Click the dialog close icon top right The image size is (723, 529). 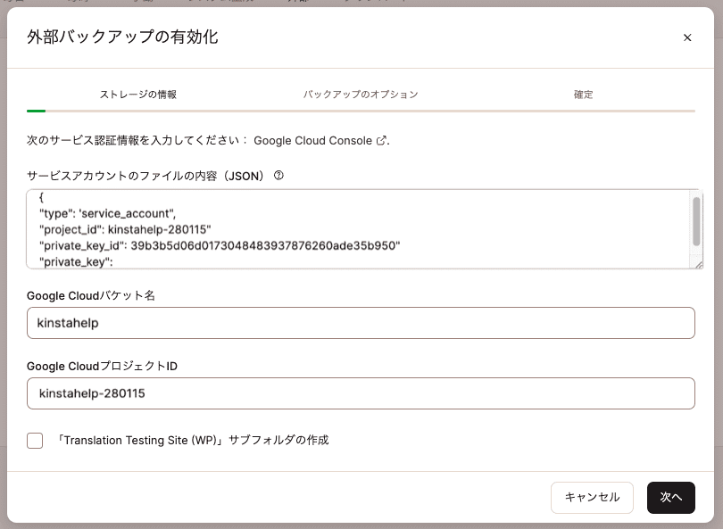click(687, 37)
